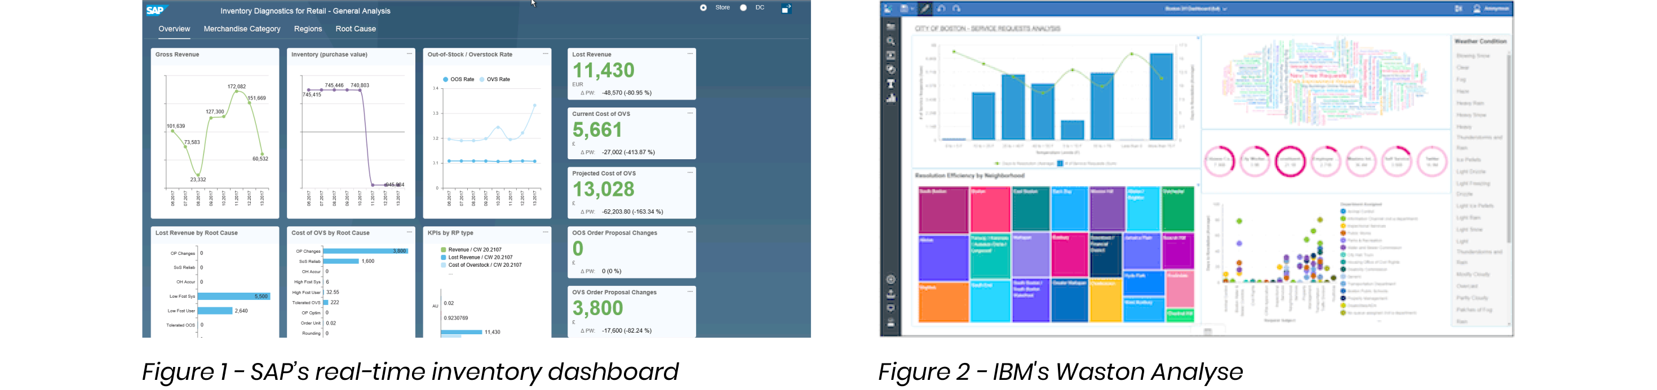This screenshot has height=390, width=1657.
Task: Click the SAP logo in the header
Action: pyautogui.click(x=156, y=10)
